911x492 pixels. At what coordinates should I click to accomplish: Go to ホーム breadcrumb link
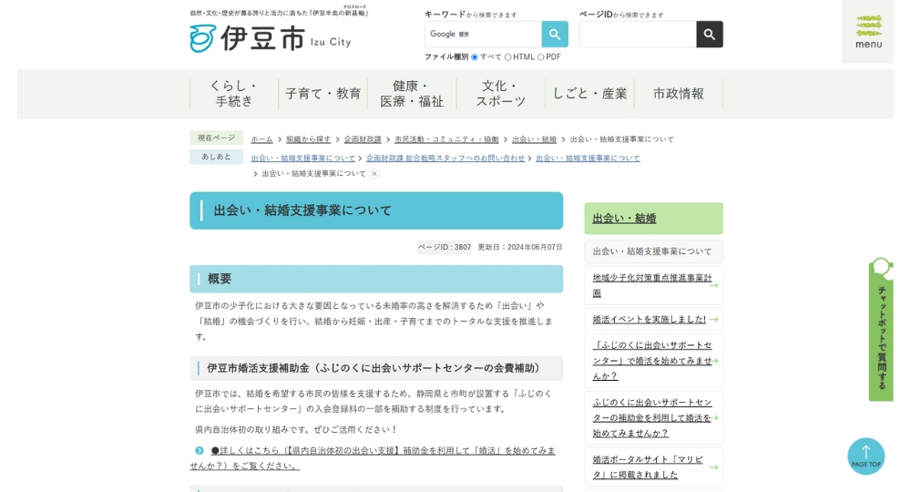pyautogui.click(x=261, y=139)
